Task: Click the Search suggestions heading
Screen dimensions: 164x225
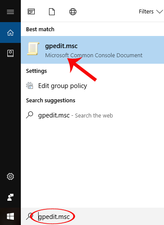Action: [x=51, y=101]
